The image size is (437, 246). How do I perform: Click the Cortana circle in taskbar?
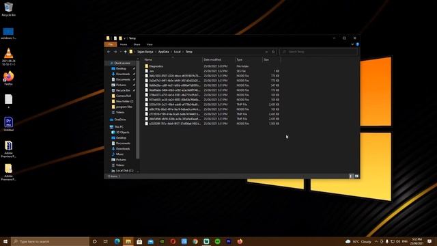point(94,241)
